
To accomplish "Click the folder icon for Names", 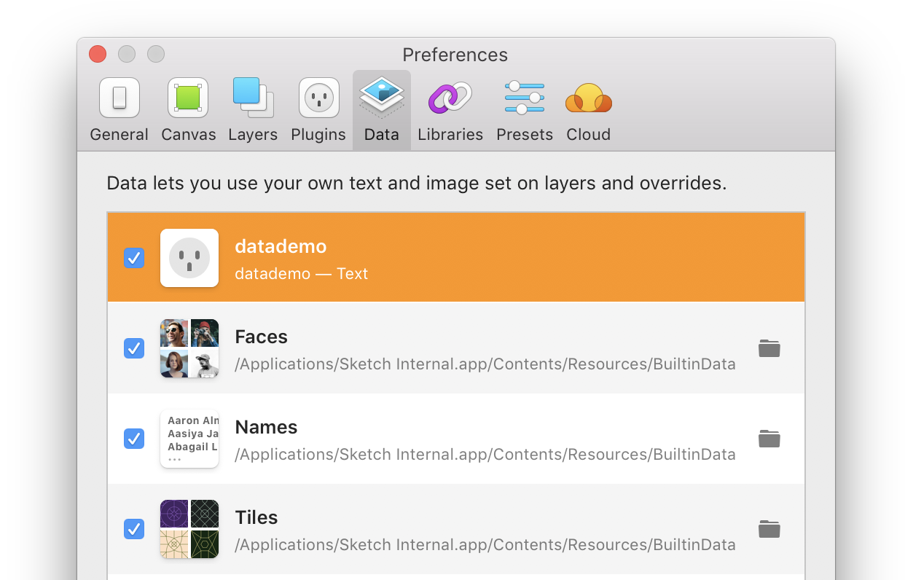I will (x=769, y=439).
